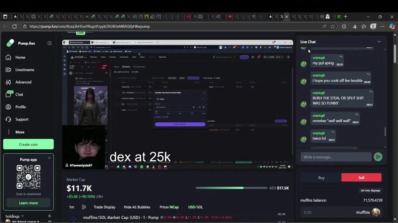This screenshot has height=223, width=398.
Task: Click the muffins balance 71,579.4739 value
Action: pos(373,200)
